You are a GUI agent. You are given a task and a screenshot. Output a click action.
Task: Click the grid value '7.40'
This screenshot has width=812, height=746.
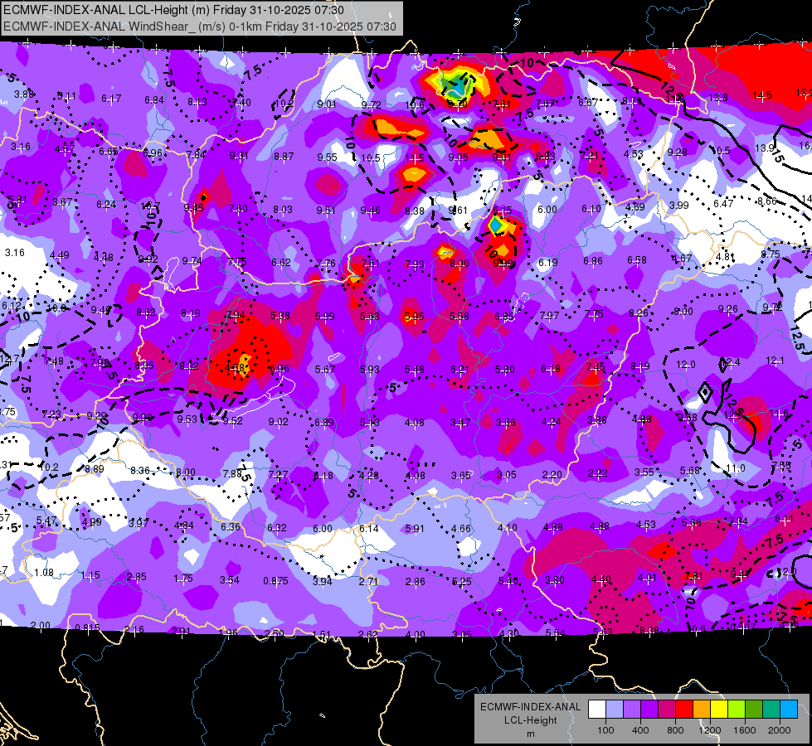point(241,103)
